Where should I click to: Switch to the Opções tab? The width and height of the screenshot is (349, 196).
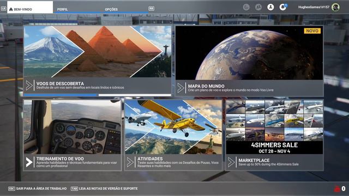click(111, 9)
